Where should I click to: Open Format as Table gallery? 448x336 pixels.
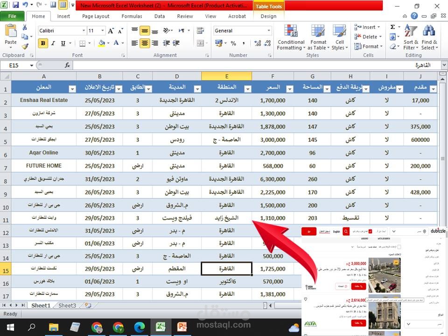pos(318,37)
